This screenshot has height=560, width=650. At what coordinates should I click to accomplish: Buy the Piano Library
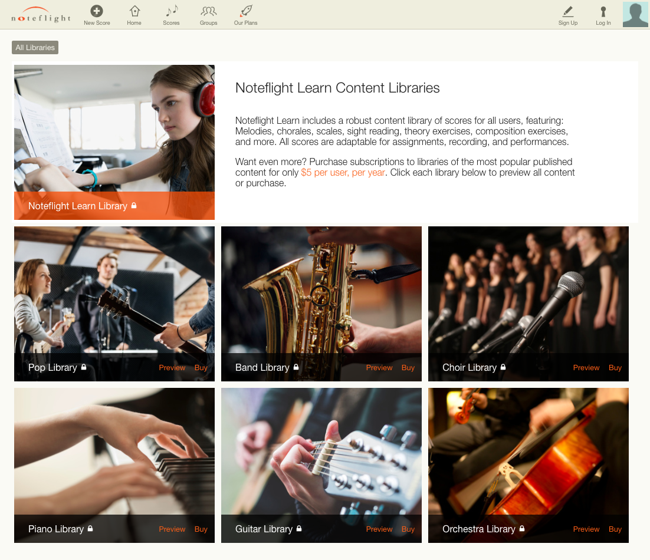coord(201,529)
